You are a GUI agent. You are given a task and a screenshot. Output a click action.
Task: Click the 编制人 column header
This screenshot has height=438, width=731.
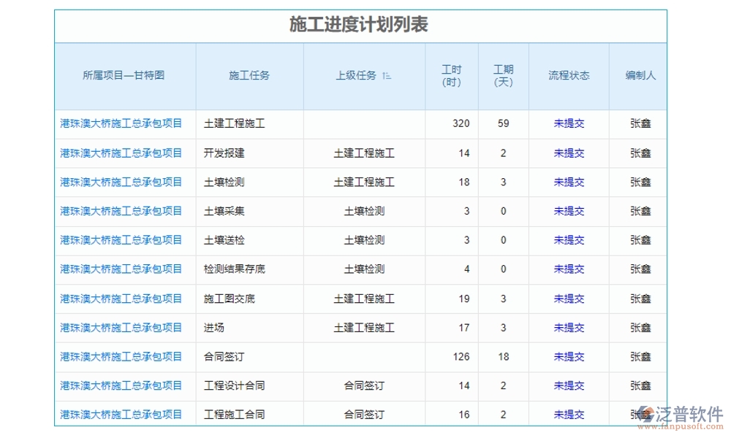640,75
